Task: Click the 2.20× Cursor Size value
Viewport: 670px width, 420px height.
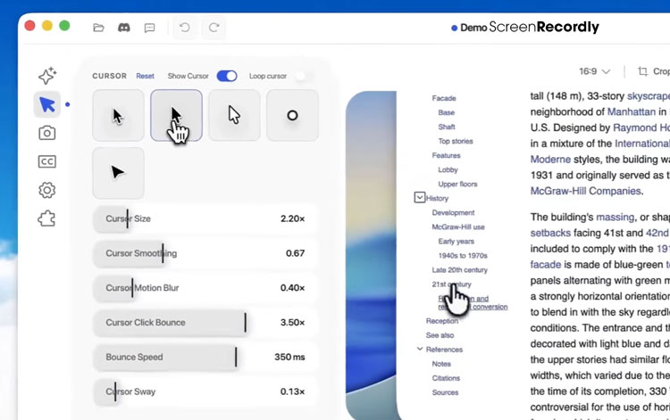Action: (x=293, y=218)
